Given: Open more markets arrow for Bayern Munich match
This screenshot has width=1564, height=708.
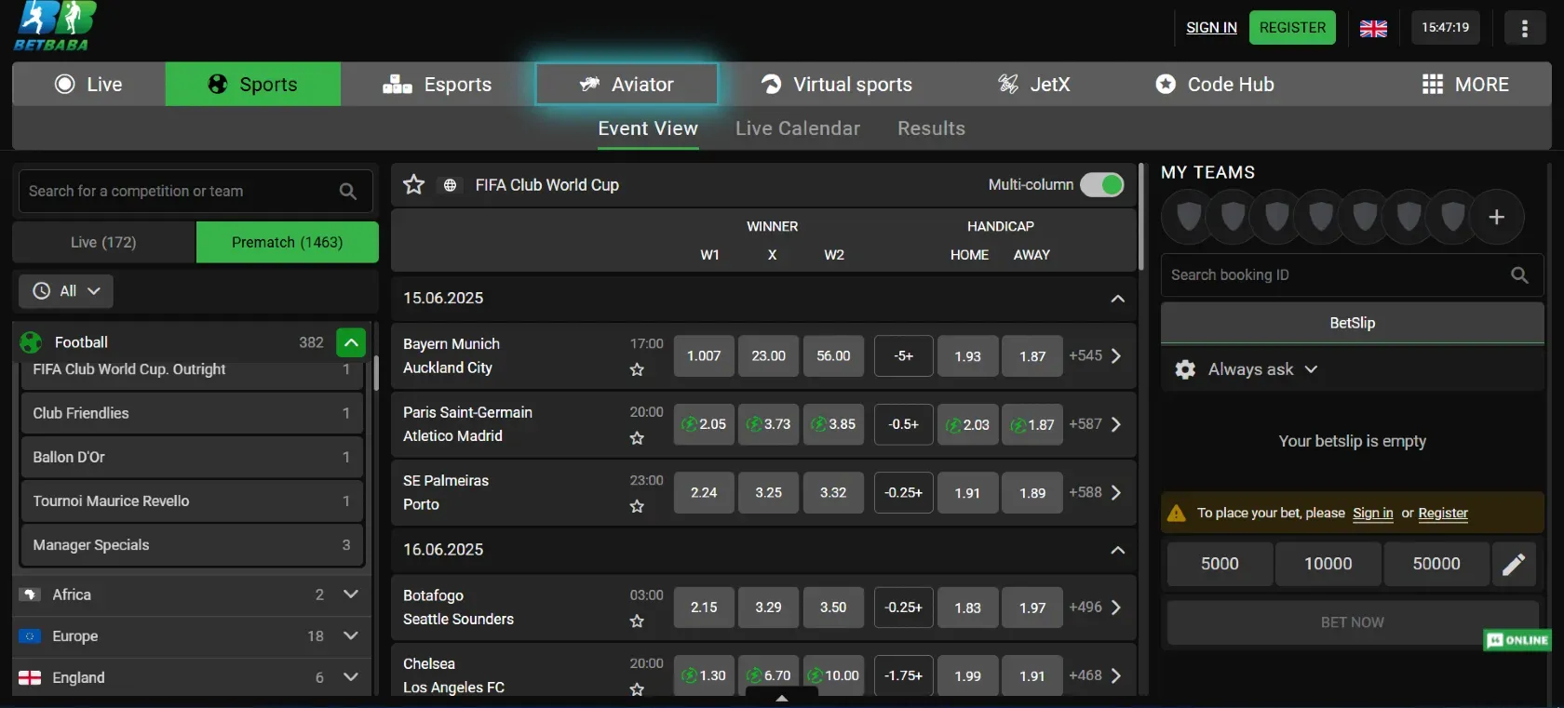Looking at the screenshot, I should pyautogui.click(x=1116, y=355).
